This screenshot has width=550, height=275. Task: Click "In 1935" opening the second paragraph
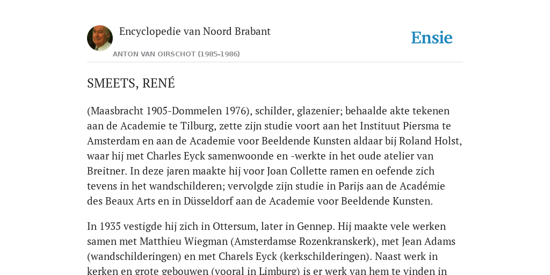[102, 227]
